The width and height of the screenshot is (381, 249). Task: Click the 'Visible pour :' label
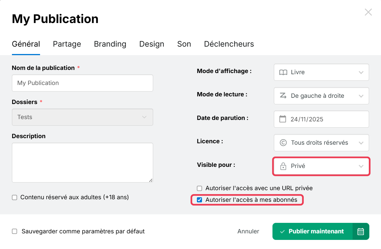[x=216, y=165]
